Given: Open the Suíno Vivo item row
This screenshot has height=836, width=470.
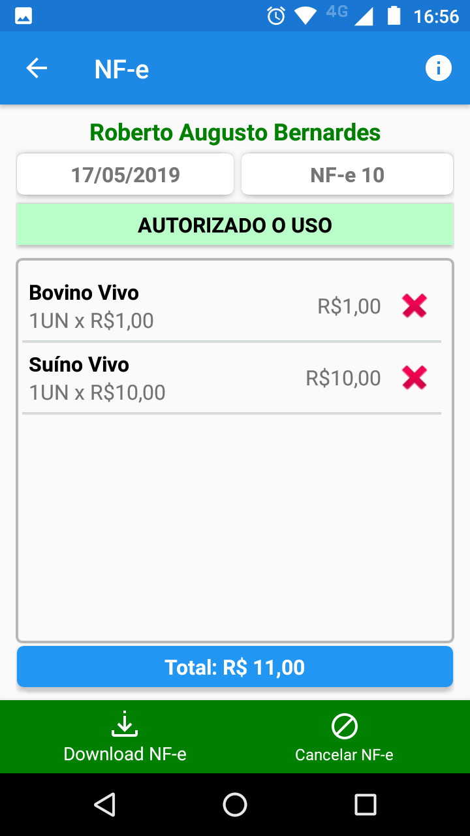Looking at the screenshot, I should click(163, 378).
